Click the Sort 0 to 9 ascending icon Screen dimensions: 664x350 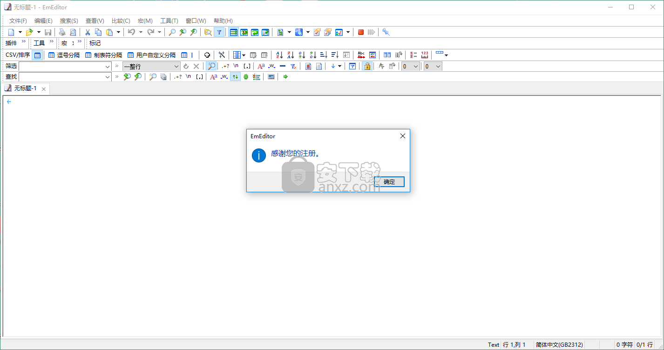click(x=301, y=55)
